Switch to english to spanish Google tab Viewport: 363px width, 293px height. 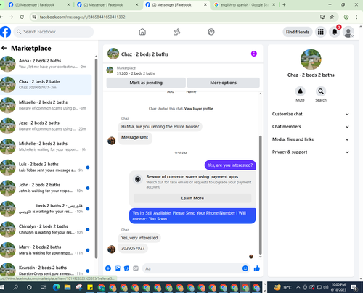pos(245,5)
